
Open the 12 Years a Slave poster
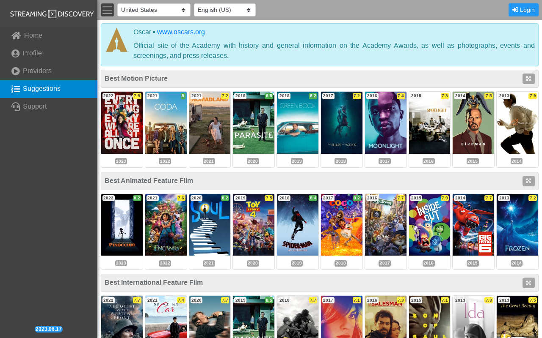click(x=517, y=123)
